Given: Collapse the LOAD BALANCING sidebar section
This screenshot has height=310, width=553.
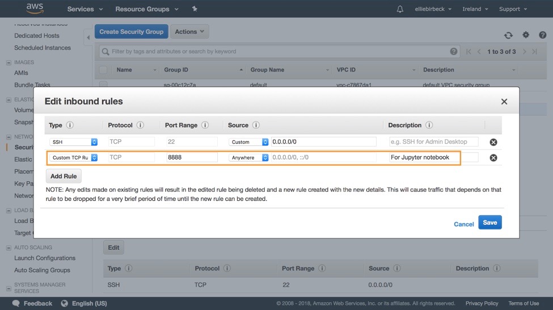Looking at the screenshot, I should 9,211.
